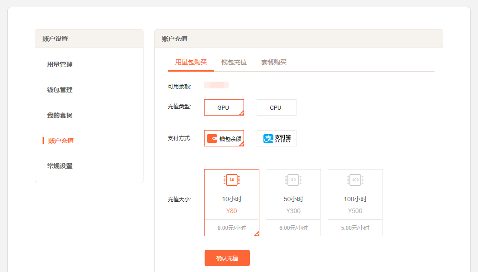Switch to the 钱包充值 tab
Screen dimensions: 478x272
[x=234, y=62]
